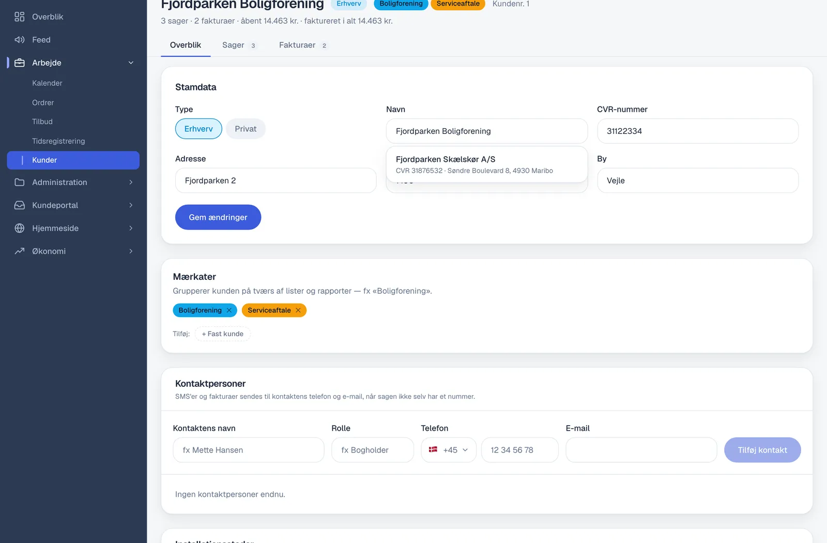Click the CVR-nummer input field
The image size is (827, 543).
pyautogui.click(x=698, y=131)
